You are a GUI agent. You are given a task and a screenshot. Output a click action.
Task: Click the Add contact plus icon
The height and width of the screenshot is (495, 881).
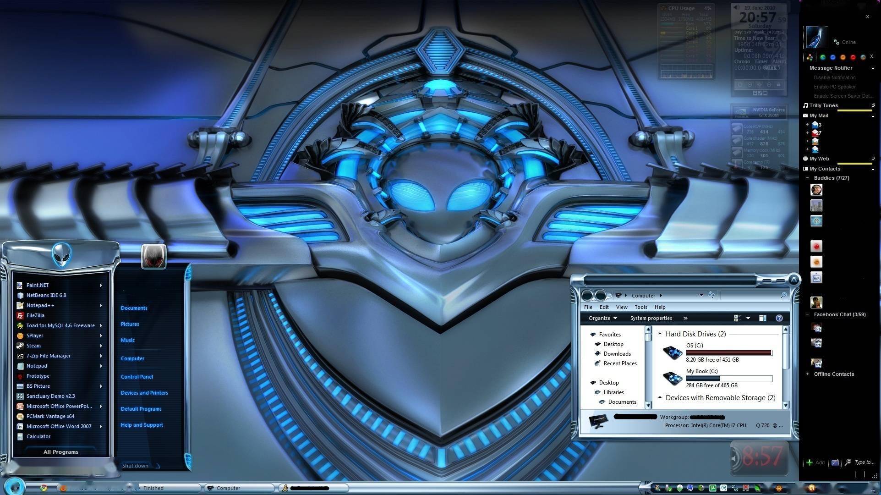pos(810,462)
